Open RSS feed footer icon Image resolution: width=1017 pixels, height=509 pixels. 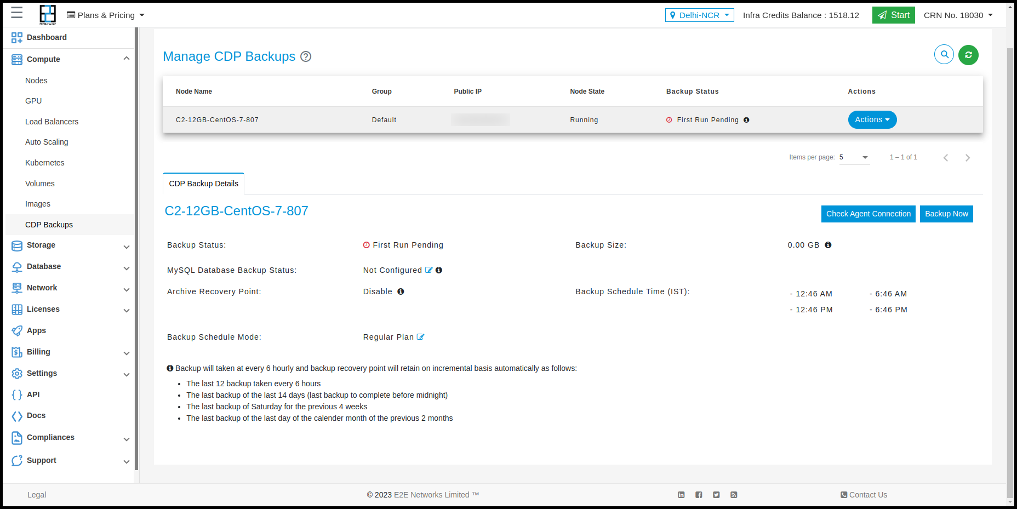734,495
